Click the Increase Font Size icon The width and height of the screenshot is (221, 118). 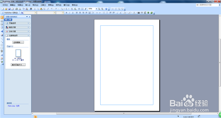coord(121,13)
